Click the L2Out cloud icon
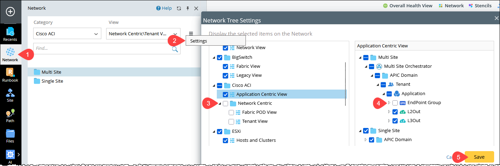The height and width of the screenshot is (166, 500). (402, 112)
